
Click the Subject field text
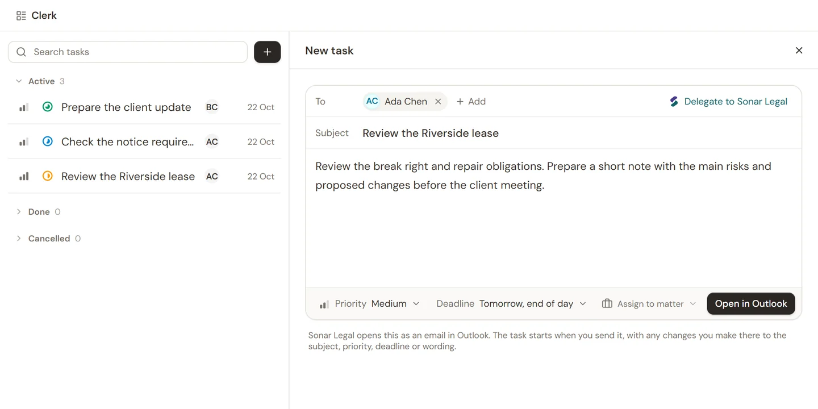point(431,133)
